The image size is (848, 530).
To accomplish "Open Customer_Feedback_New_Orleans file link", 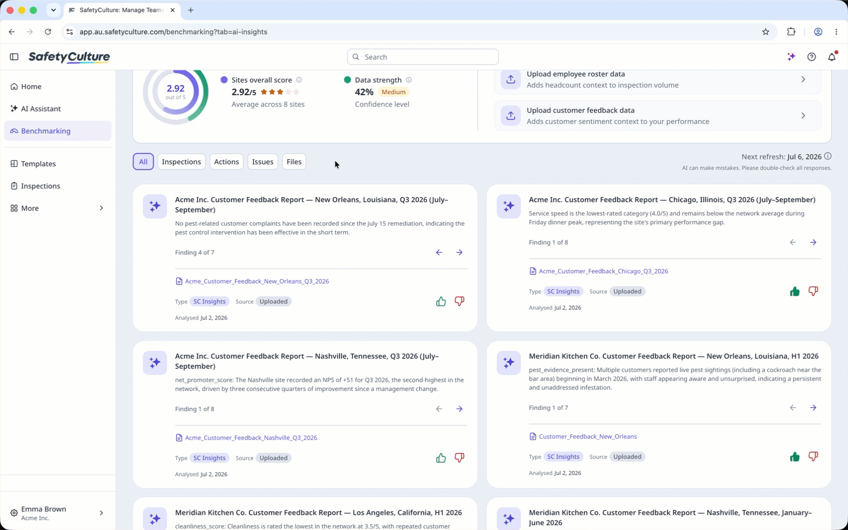I will [x=588, y=437].
